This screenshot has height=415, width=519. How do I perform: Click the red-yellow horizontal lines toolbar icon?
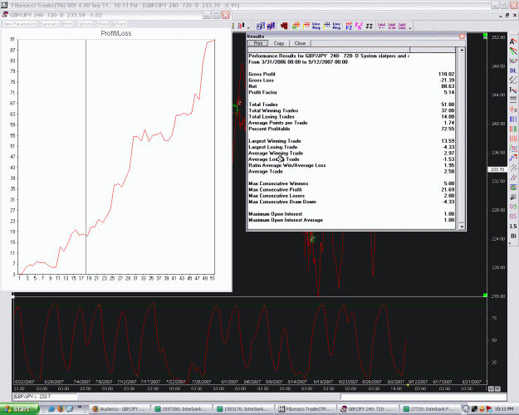pyautogui.click(x=306, y=26)
